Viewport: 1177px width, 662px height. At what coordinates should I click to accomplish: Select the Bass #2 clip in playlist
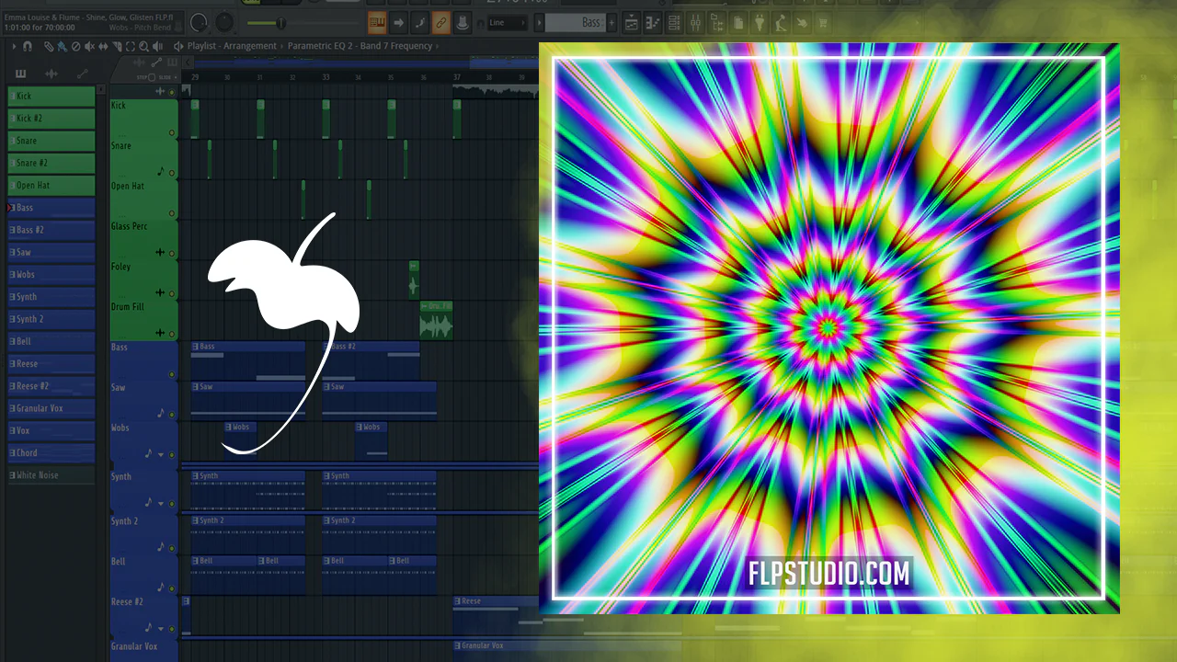pyautogui.click(x=371, y=360)
